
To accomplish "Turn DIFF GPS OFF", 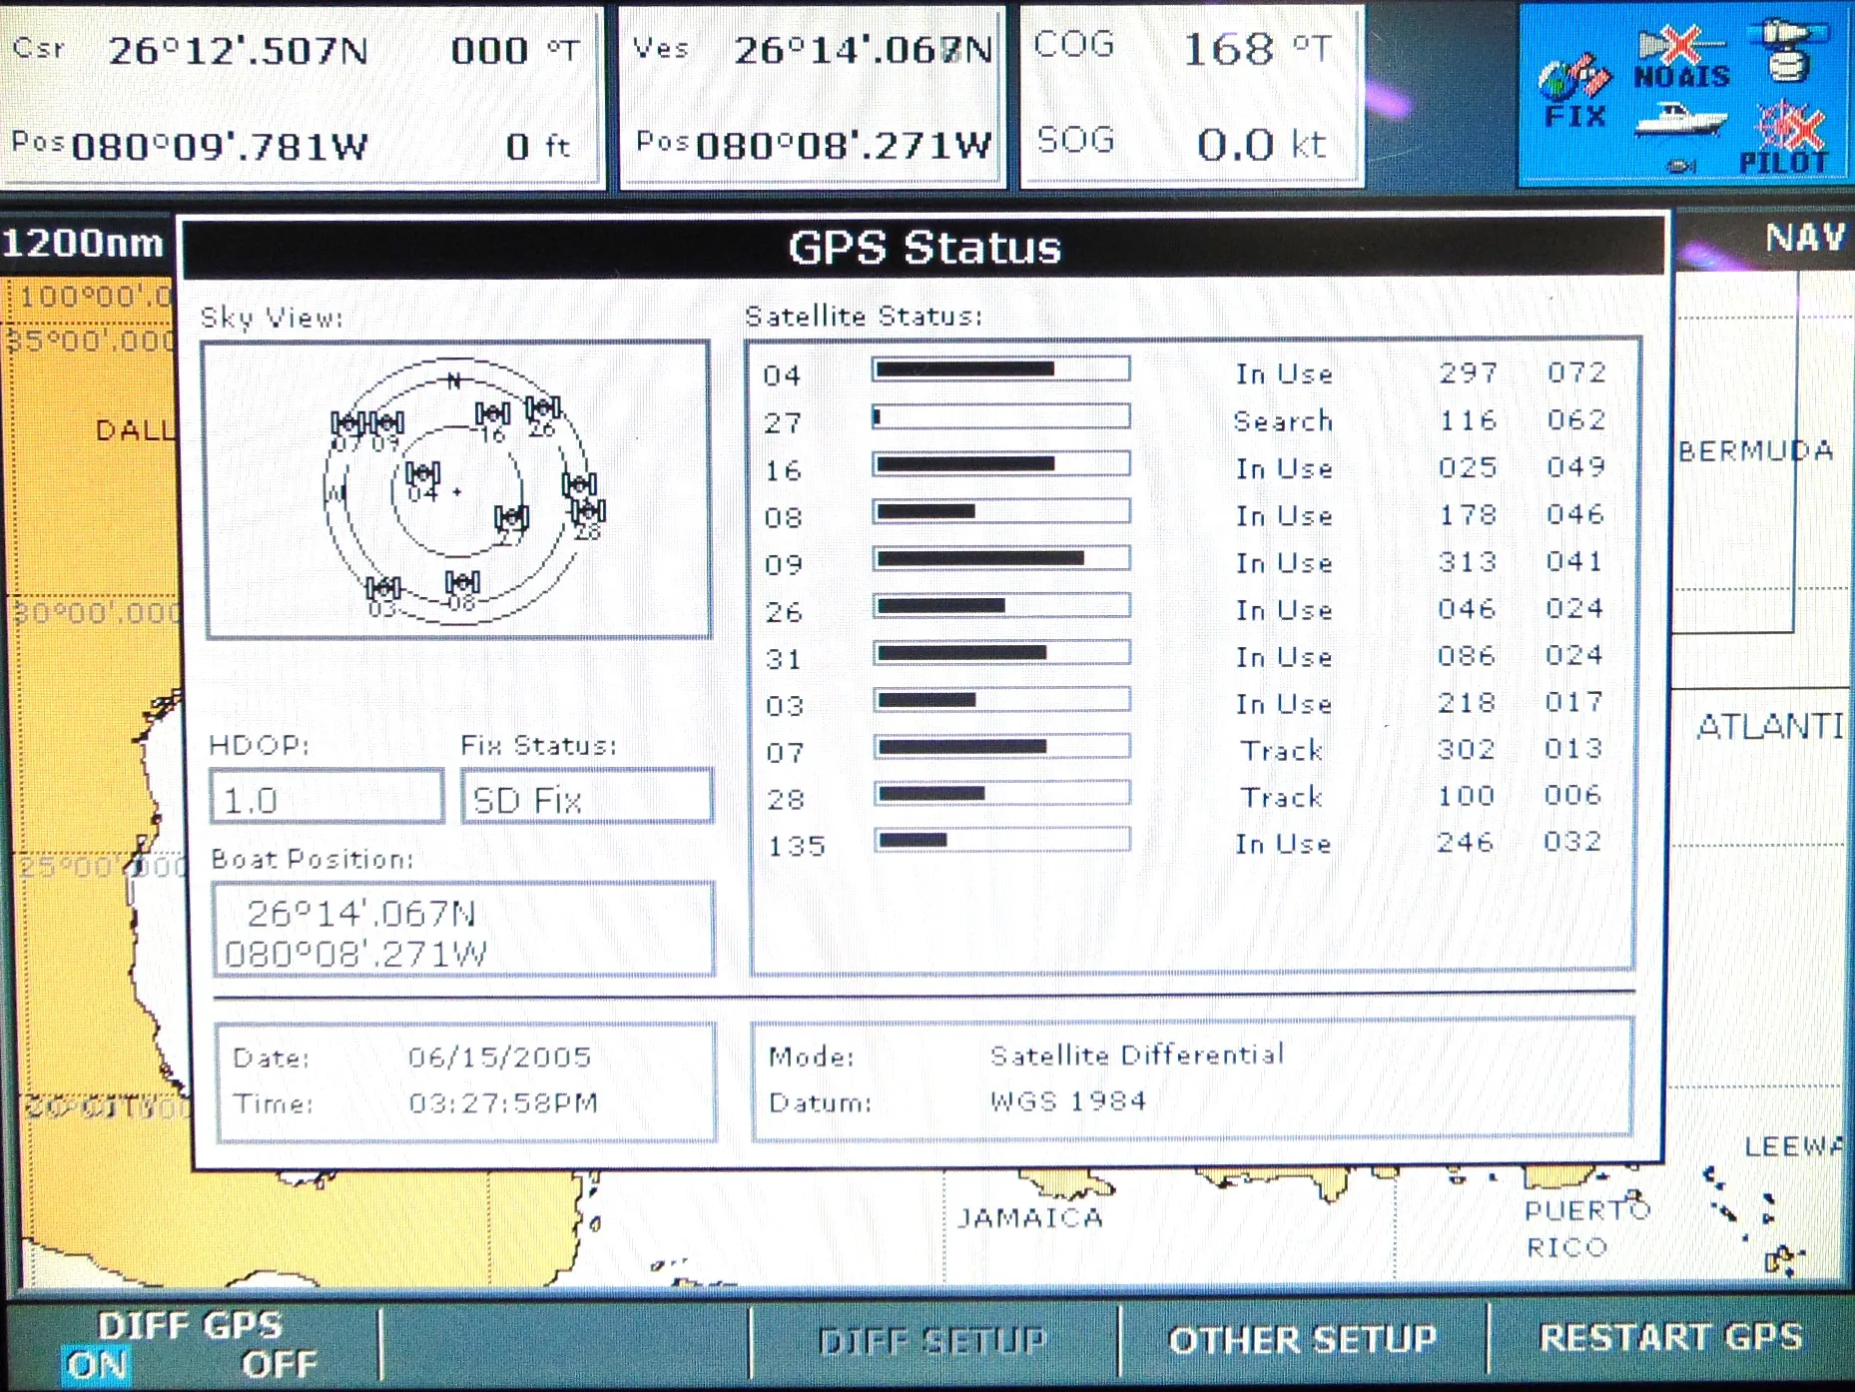I will tap(280, 1365).
